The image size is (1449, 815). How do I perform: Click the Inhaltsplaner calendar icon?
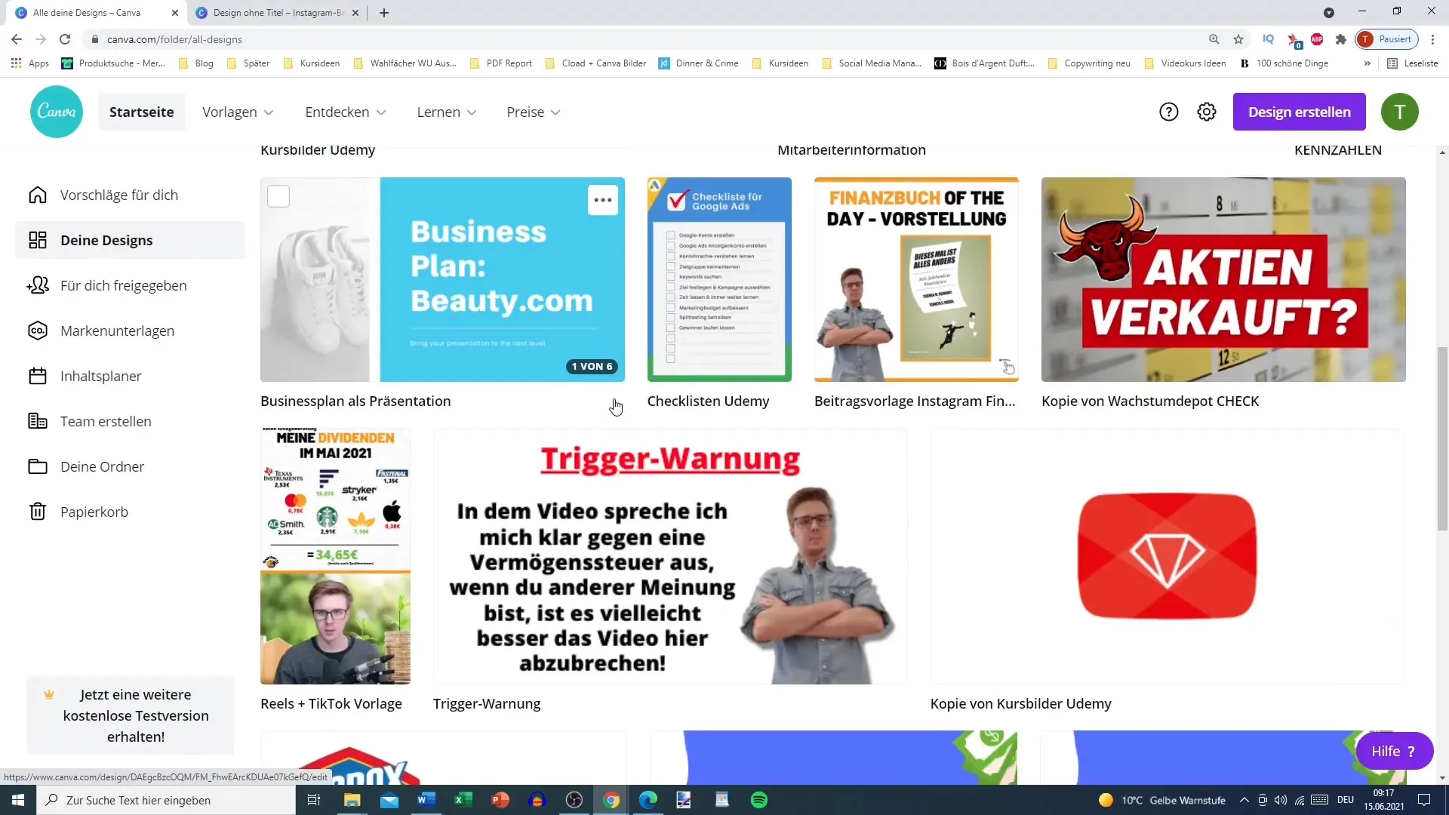(38, 376)
